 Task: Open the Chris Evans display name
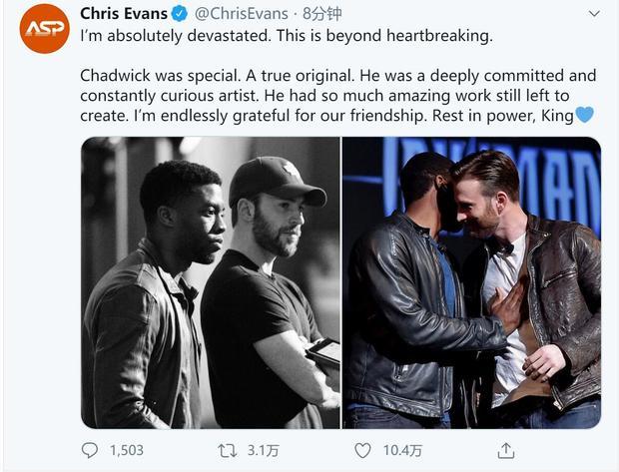click(x=124, y=14)
